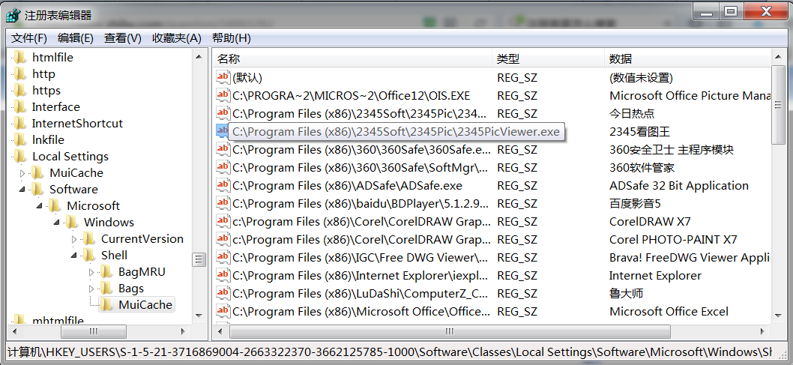Click the Local Settings folder icon
793x365 pixels.
[x=20, y=156]
